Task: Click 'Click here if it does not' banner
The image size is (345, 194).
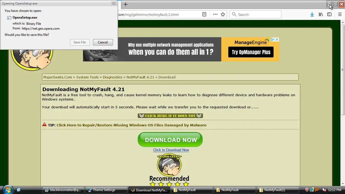Action: pos(170,116)
